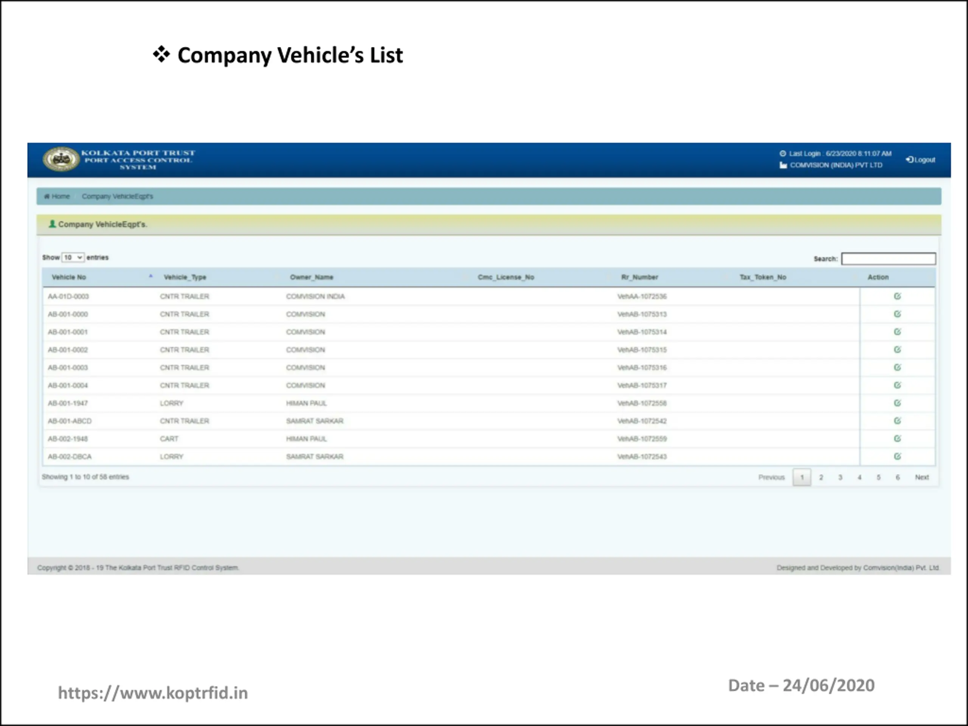Edit the AB-001-0003 vehicle row
Viewport: 968px width, 726px height.
click(x=897, y=367)
